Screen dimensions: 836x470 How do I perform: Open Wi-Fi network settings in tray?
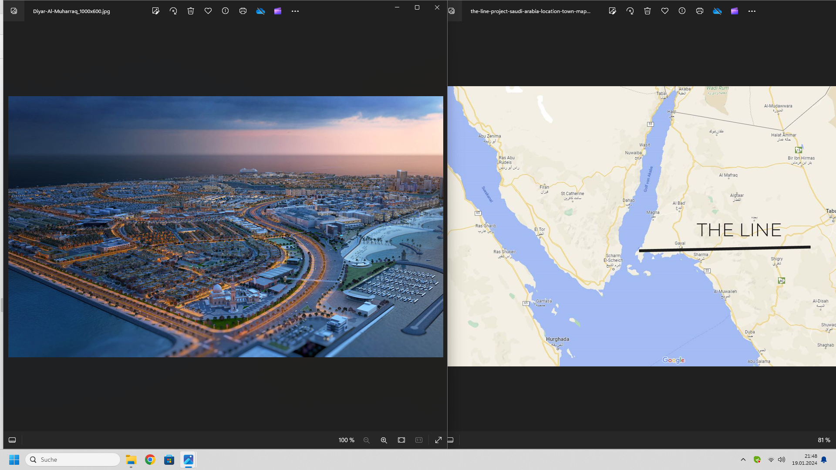(771, 460)
